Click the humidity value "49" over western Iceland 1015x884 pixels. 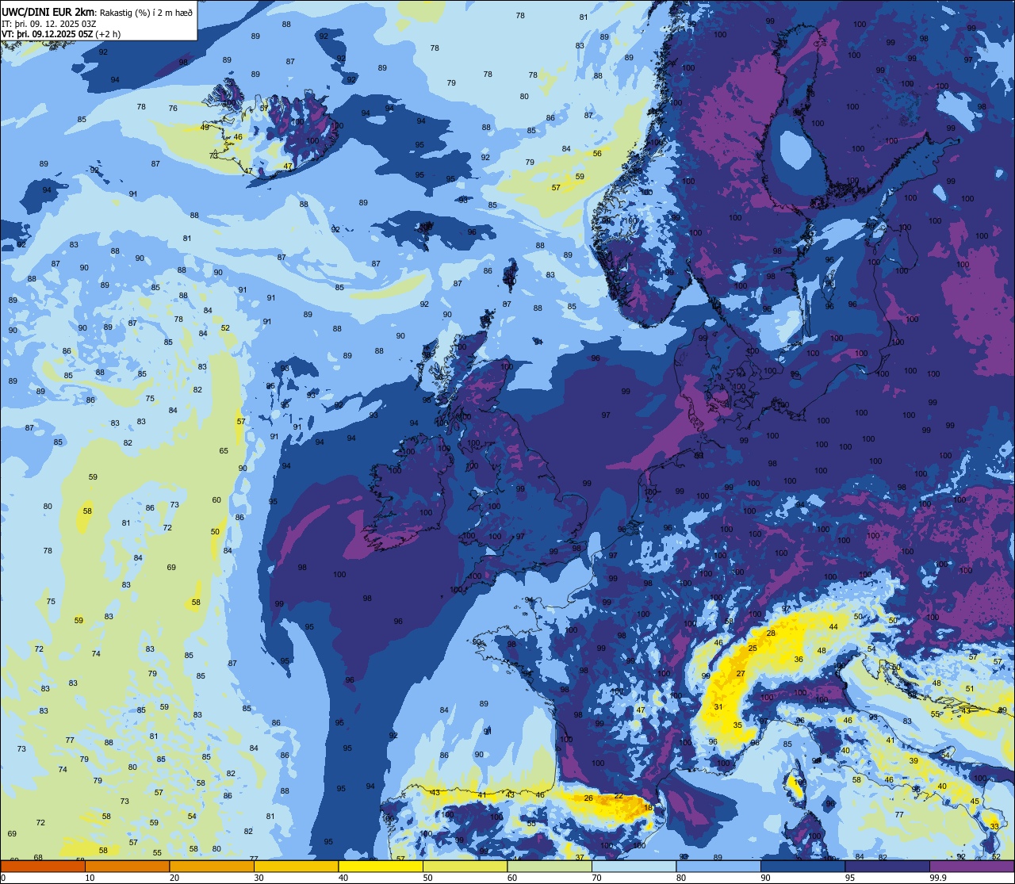pos(205,127)
